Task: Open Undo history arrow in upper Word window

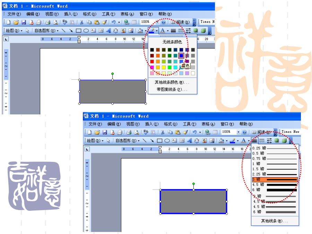Action: tap(119, 22)
